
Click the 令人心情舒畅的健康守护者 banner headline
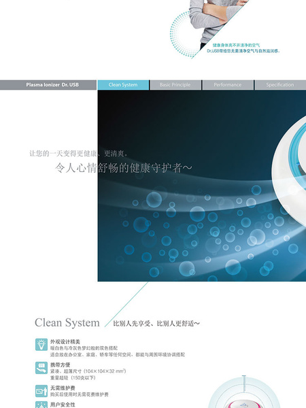tap(123, 168)
